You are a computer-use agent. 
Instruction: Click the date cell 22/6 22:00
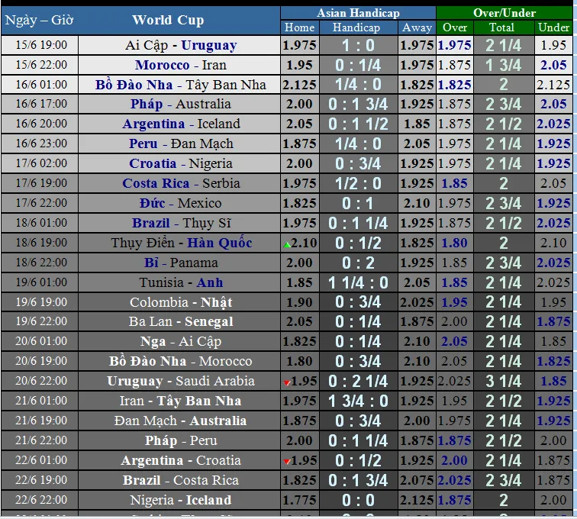pos(41,501)
